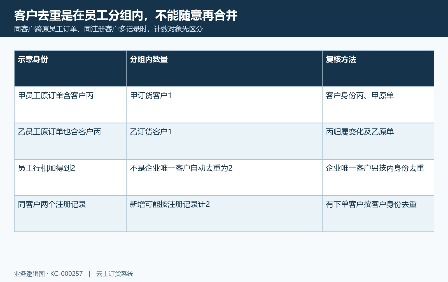Click cell 同客户两个注册记录
The image size is (448, 282).
coord(70,214)
